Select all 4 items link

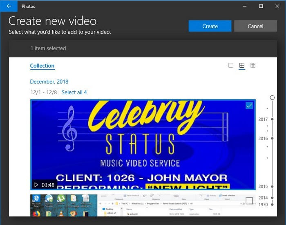74,92
